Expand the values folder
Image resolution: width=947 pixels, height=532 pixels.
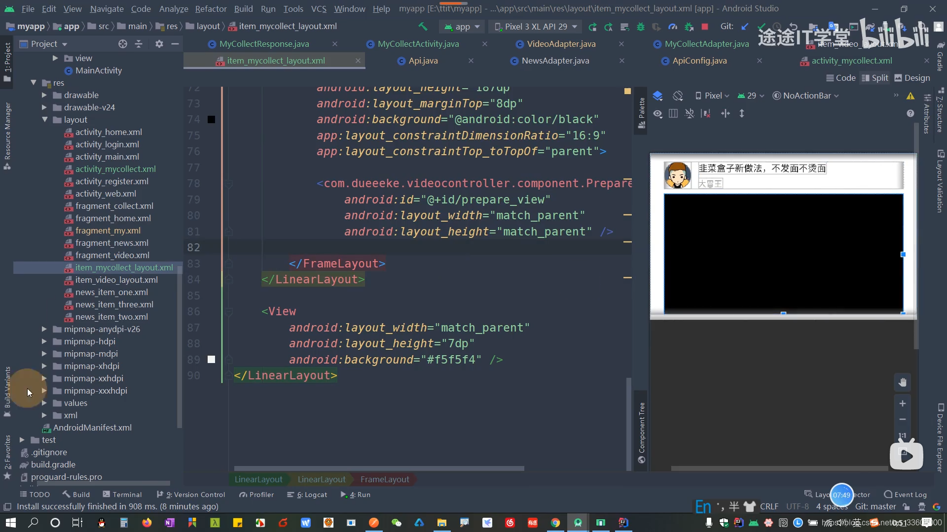(x=44, y=403)
